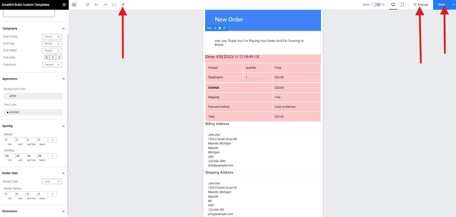This screenshot has width=456, height=217.
Task: Open the Font Wight dropdown
Action: (x=52, y=51)
